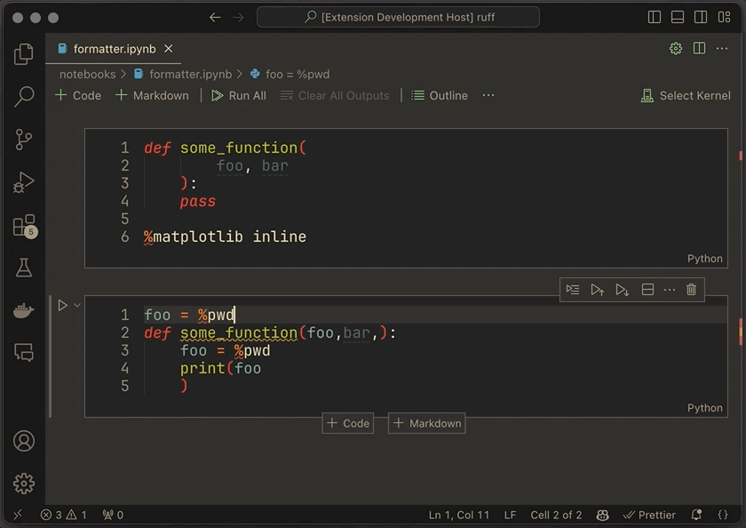Open the Testing flask view
The height and width of the screenshot is (528, 746).
tap(23, 268)
